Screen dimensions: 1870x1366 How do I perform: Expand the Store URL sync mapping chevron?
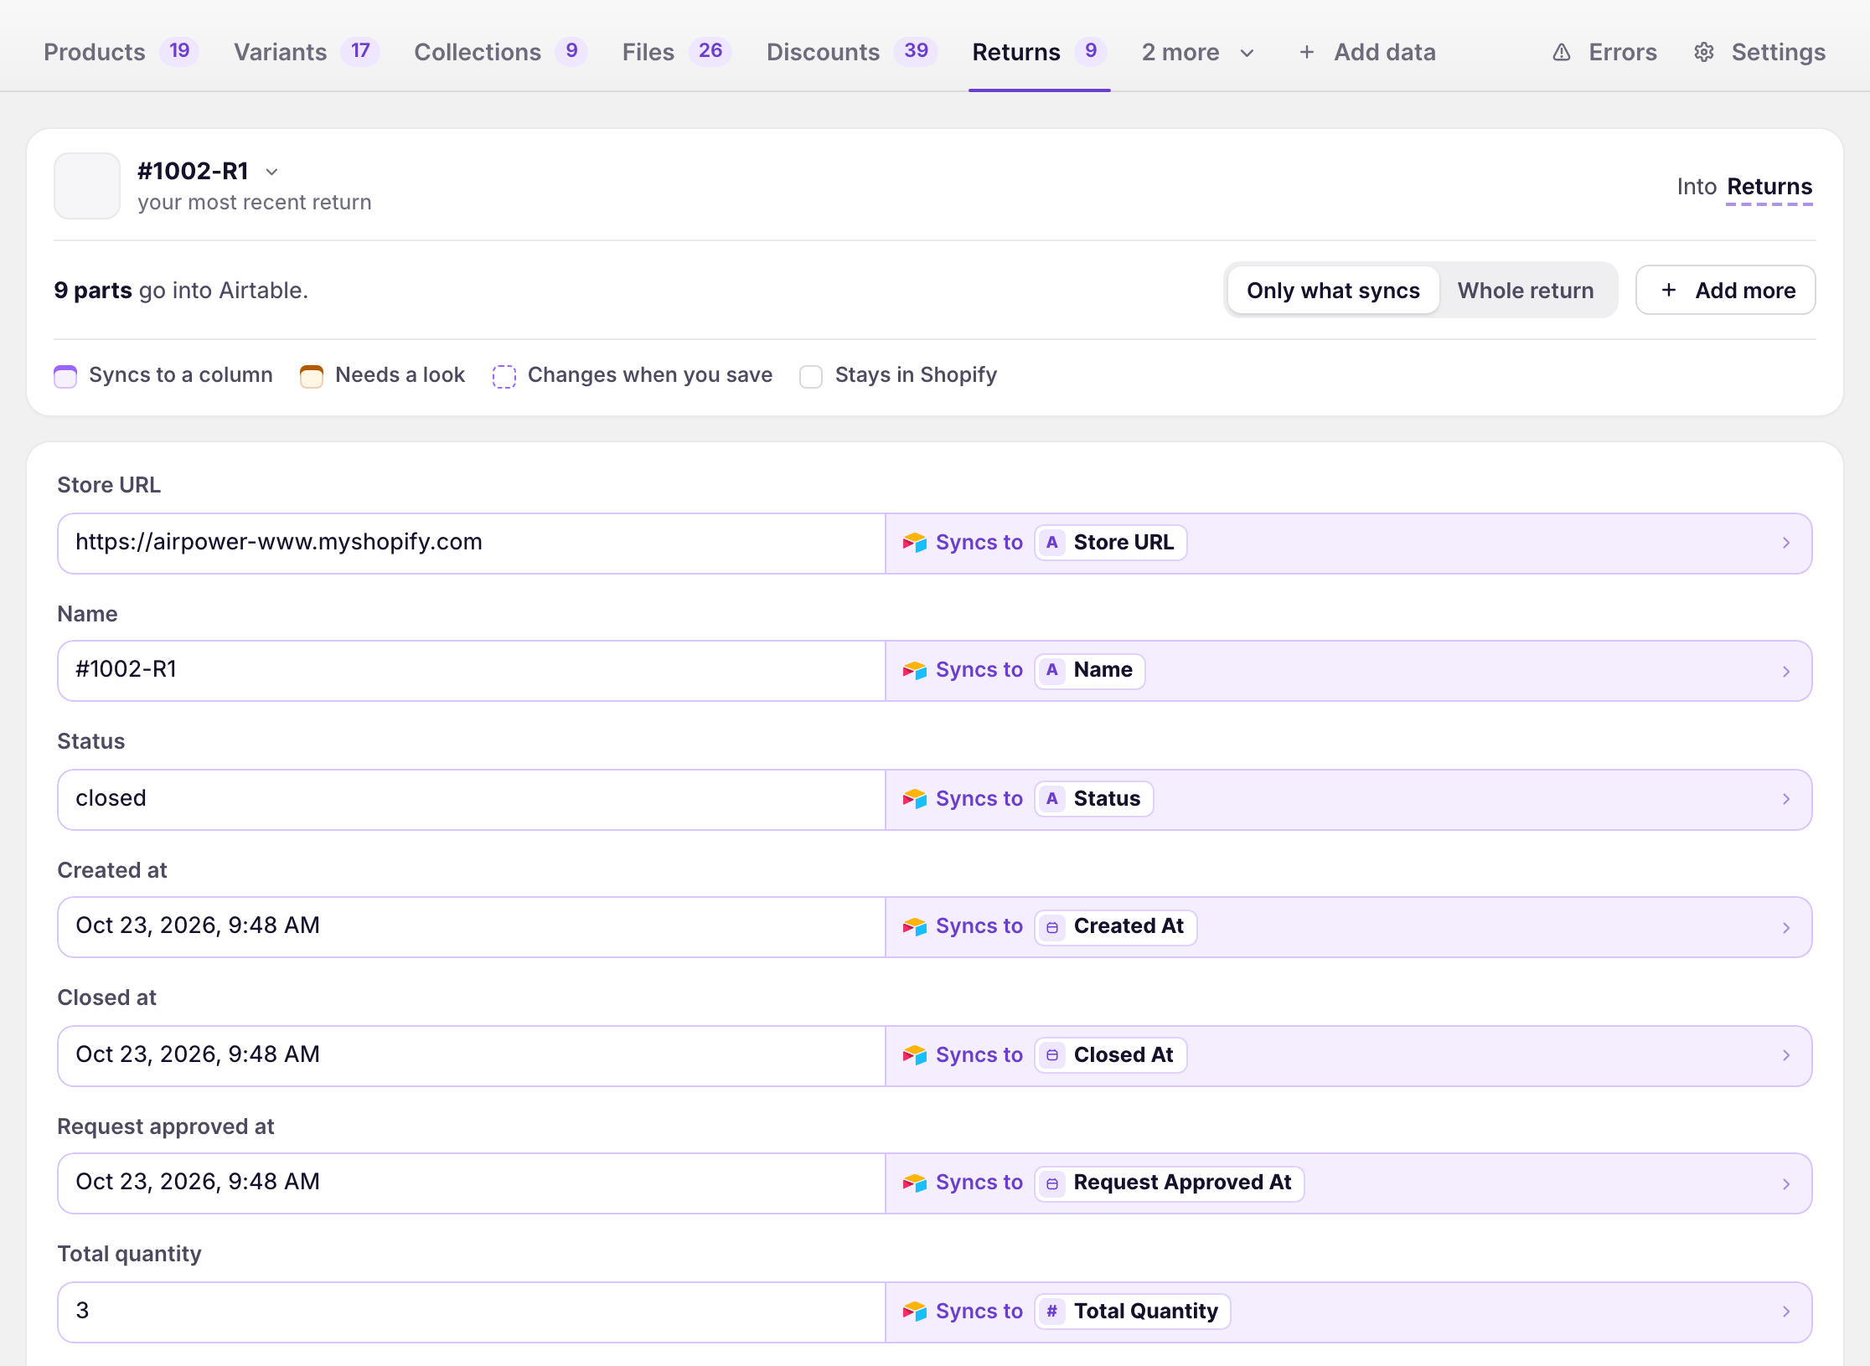click(x=1786, y=543)
